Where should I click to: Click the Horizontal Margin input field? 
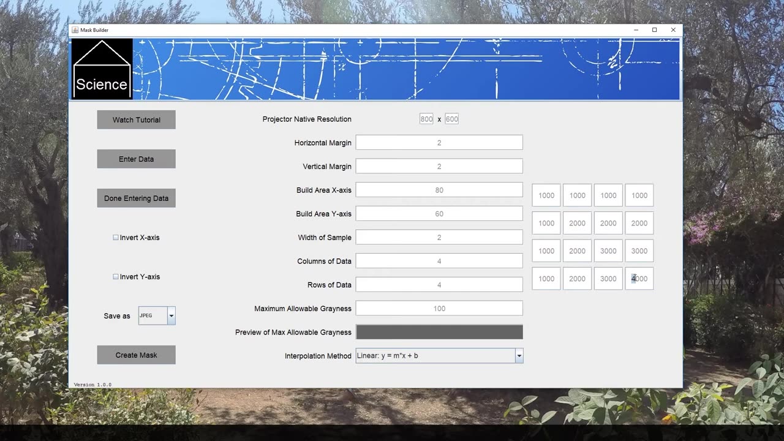pyautogui.click(x=439, y=142)
